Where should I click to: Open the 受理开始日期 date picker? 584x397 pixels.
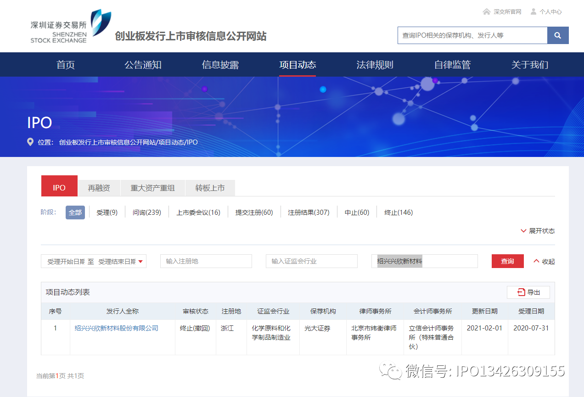click(x=66, y=262)
